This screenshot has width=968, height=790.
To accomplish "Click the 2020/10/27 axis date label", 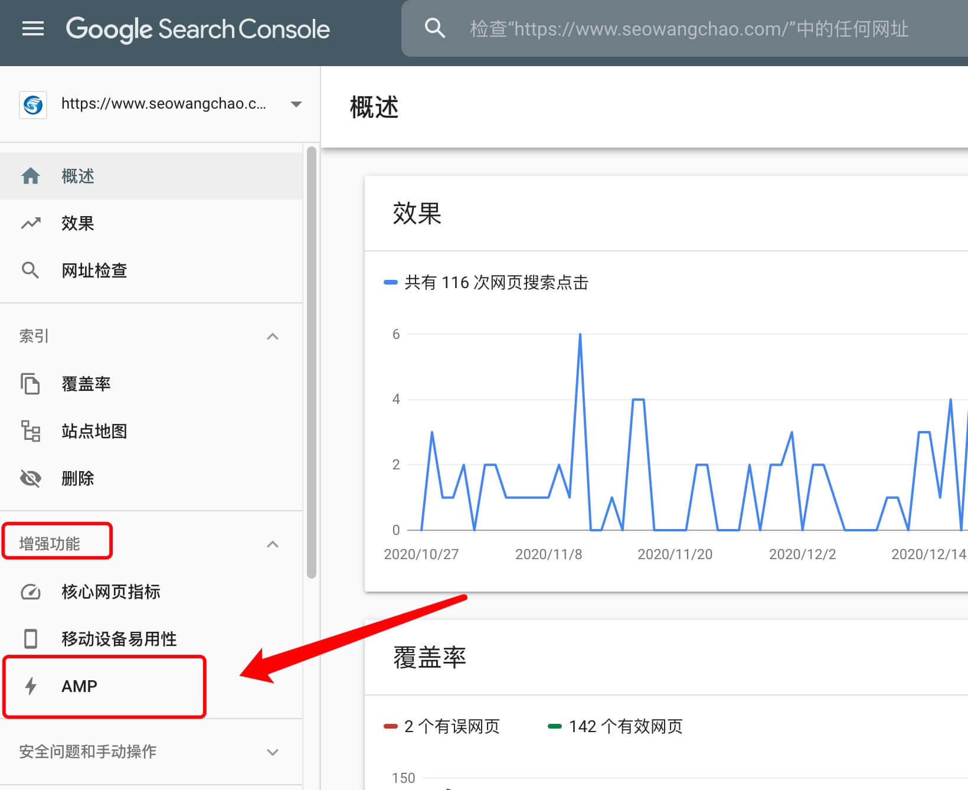I will [x=421, y=554].
